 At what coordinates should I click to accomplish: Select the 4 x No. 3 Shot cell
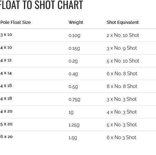tap(122, 112)
